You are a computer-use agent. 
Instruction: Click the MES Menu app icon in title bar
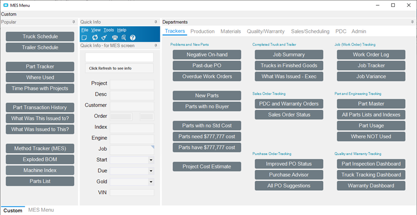pos(5,5)
